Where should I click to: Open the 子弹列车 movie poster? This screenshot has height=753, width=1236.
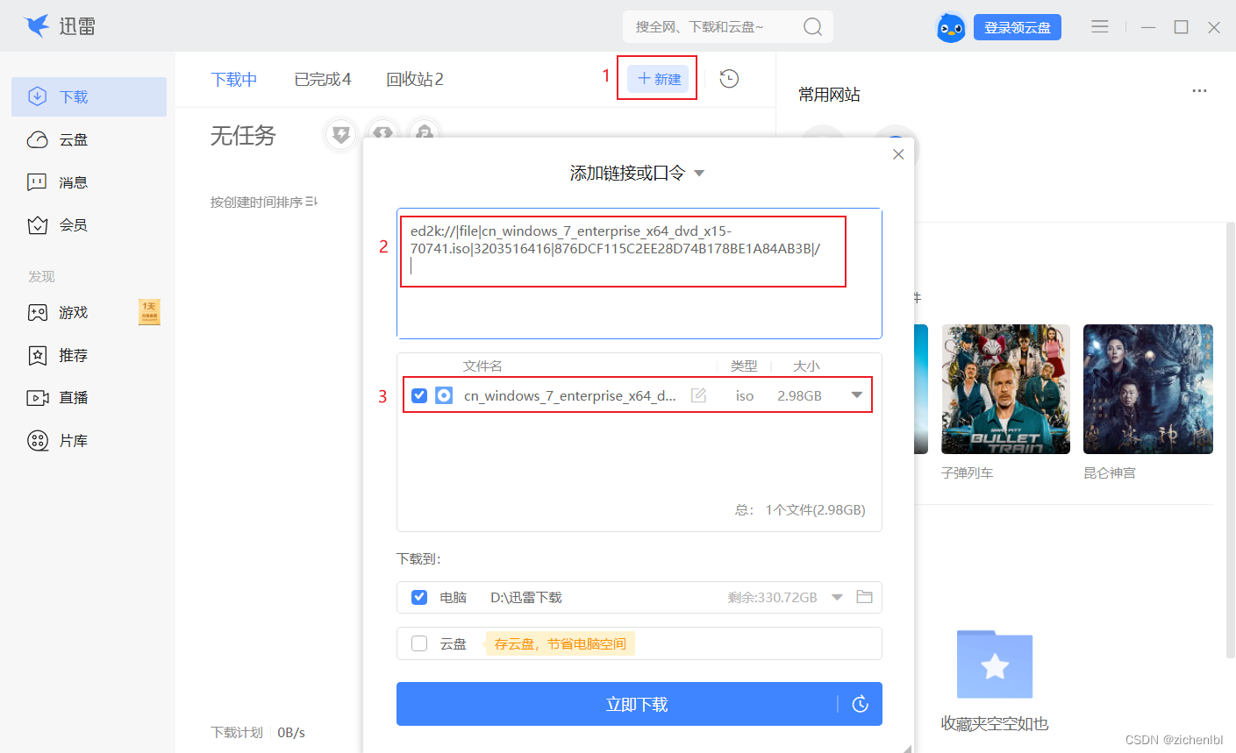pyautogui.click(x=1005, y=389)
